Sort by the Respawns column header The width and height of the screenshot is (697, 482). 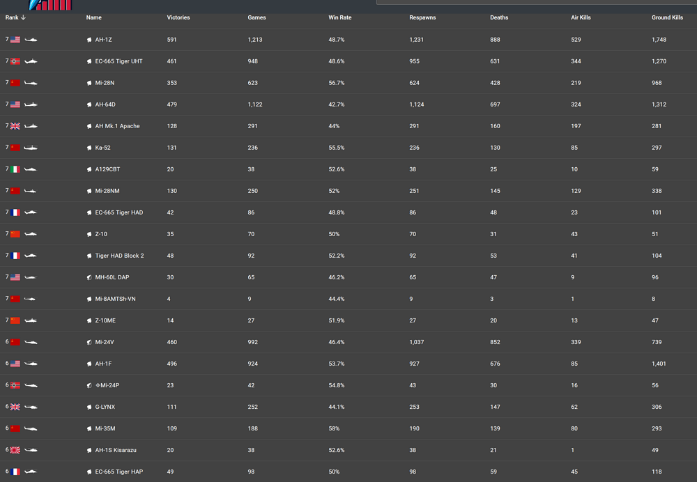(x=422, y=18)
